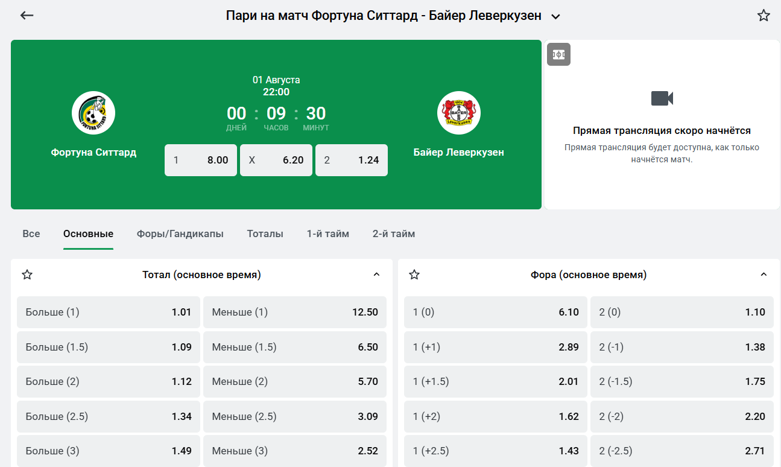Select Больше (2.5) at 1.34
The height and width of the screenshot is (467, 781).
click(109, 416)
